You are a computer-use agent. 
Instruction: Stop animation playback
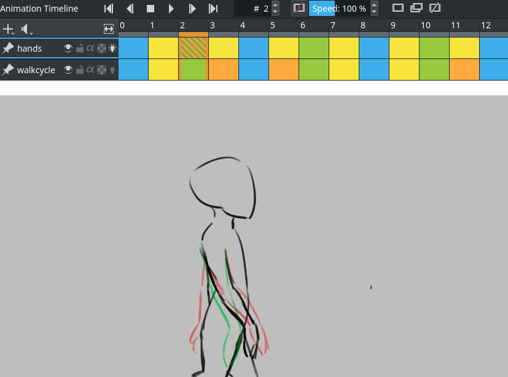coord(150,9)
